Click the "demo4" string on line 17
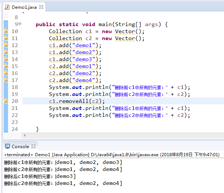The width and height of the screenshot is (224, 193). 84,80
